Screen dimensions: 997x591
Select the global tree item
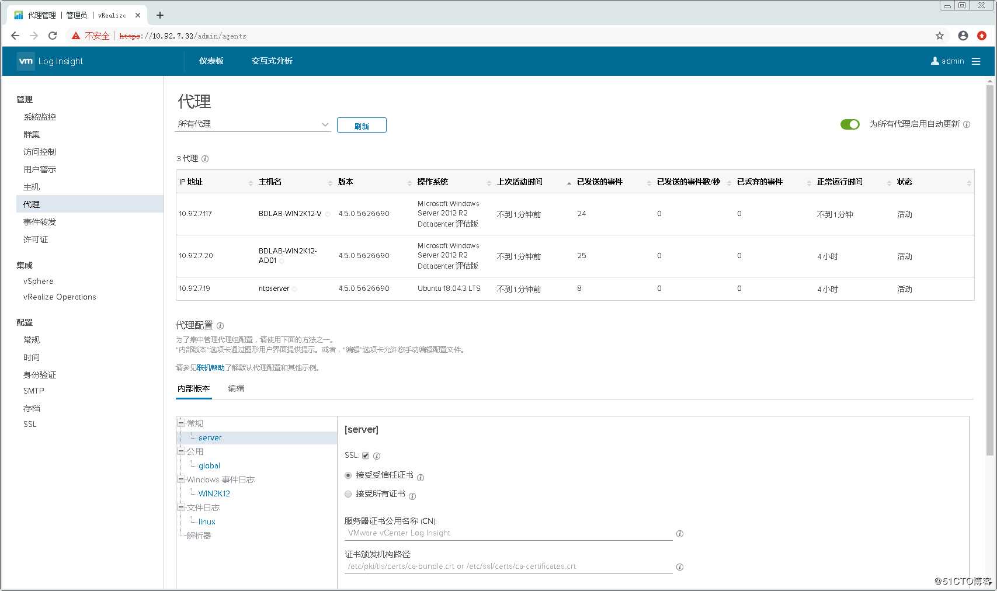[209, 465]
